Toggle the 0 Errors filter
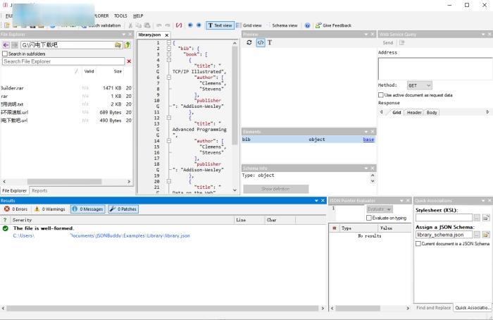Screen dimensions: 493x320 click(16, 209)
